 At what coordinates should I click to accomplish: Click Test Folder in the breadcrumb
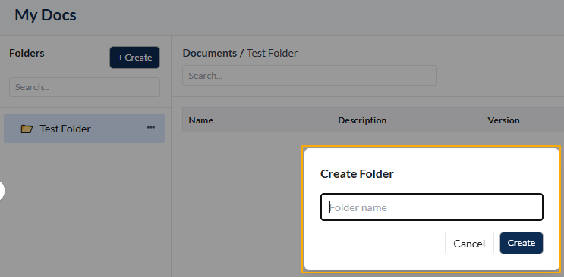pyautogui.click(x=272, y=53)
